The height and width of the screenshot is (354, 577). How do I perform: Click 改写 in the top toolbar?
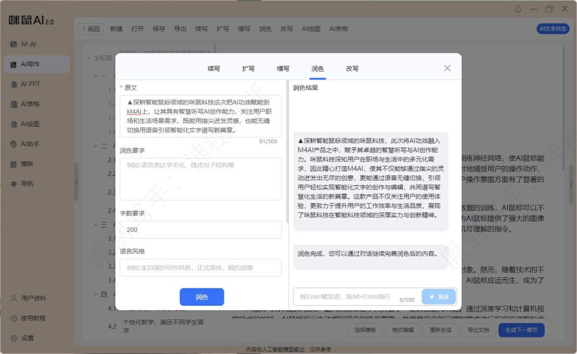287,29
